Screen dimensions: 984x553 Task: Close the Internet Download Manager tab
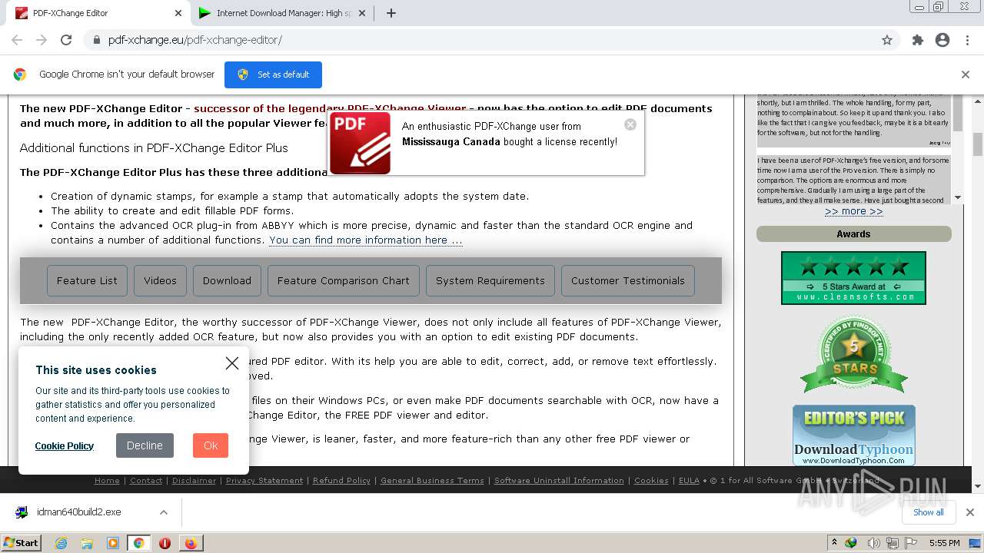point(362,13)
